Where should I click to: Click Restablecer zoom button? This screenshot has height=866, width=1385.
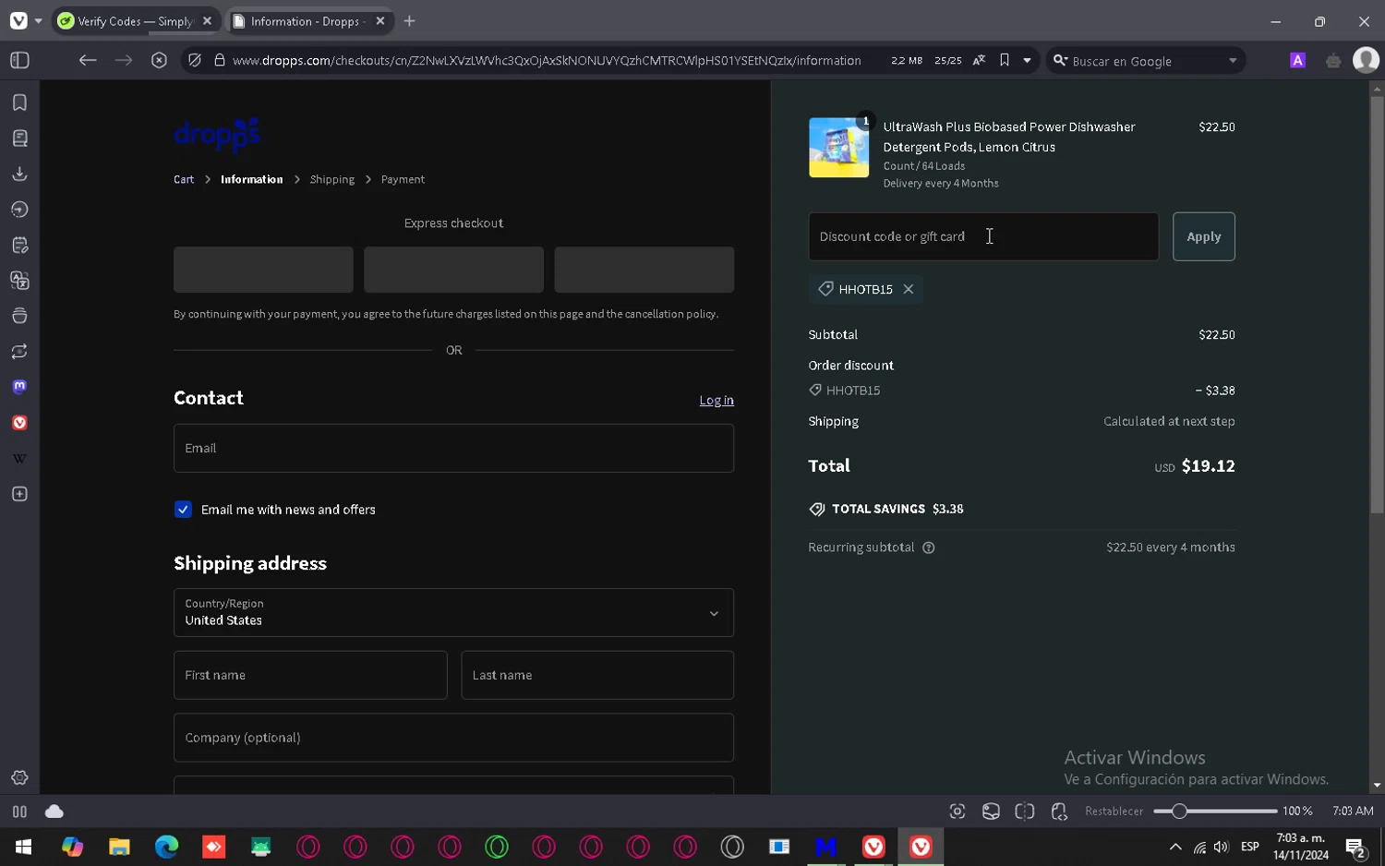pos(1114,812)
